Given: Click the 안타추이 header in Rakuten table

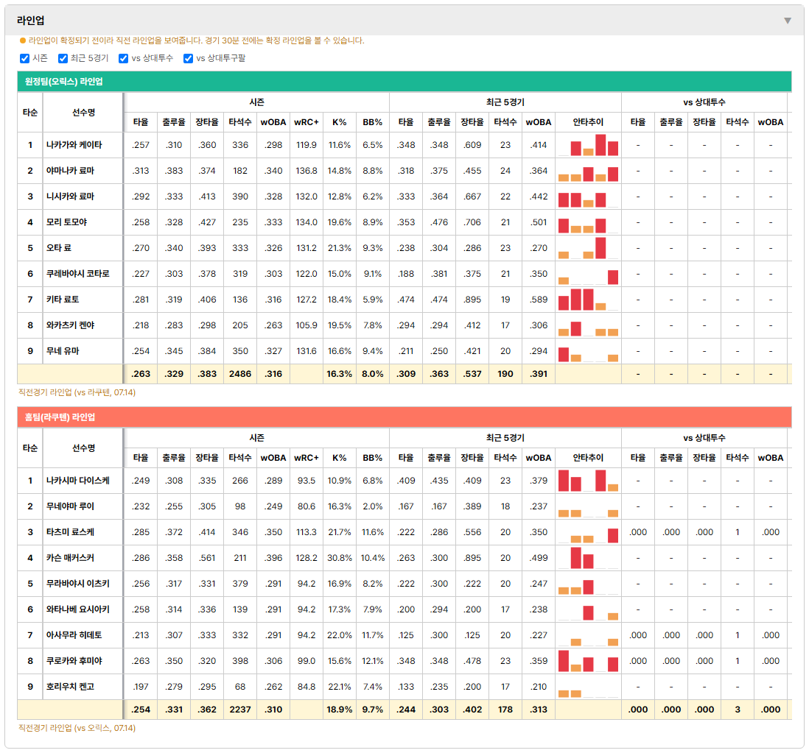Looking at the screenshot, I should 588,458.
